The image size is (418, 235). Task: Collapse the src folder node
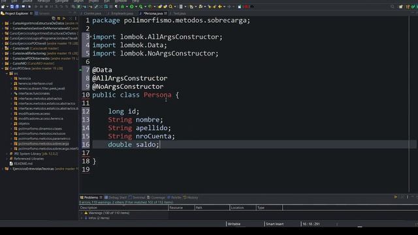[x=7, y=74]
